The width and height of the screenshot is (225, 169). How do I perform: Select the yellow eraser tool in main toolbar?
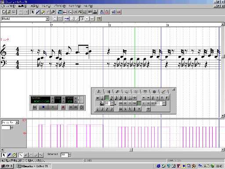[43, 12]
